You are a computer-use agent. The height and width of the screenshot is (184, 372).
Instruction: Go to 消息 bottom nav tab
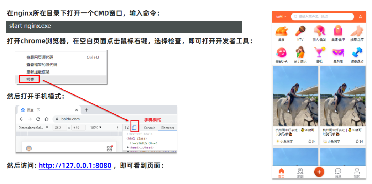coord(338,173)
